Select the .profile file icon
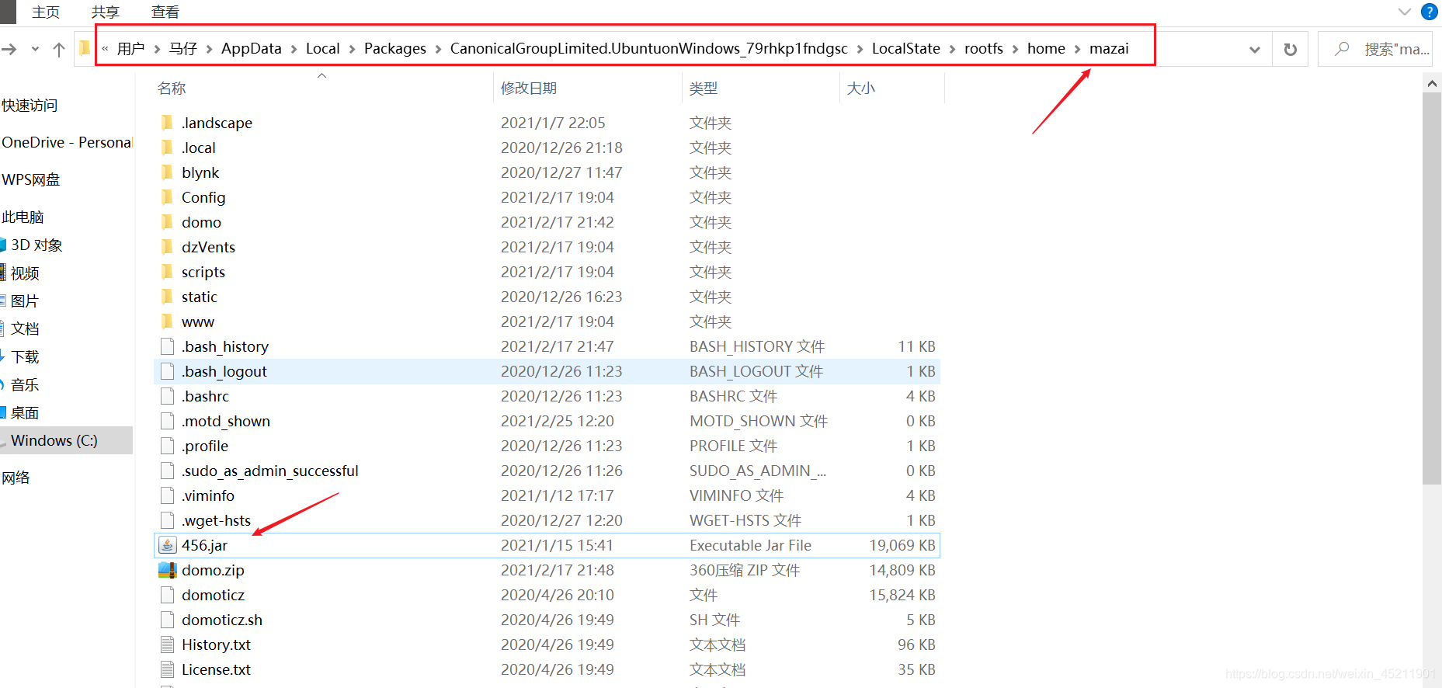 coord(167,446)
